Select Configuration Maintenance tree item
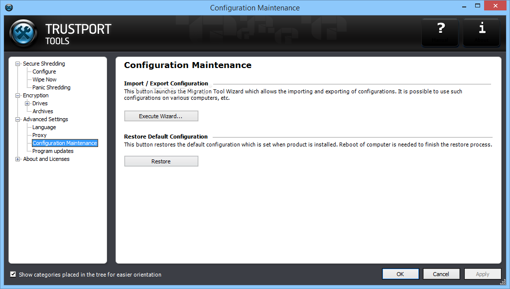 point(65,143)
